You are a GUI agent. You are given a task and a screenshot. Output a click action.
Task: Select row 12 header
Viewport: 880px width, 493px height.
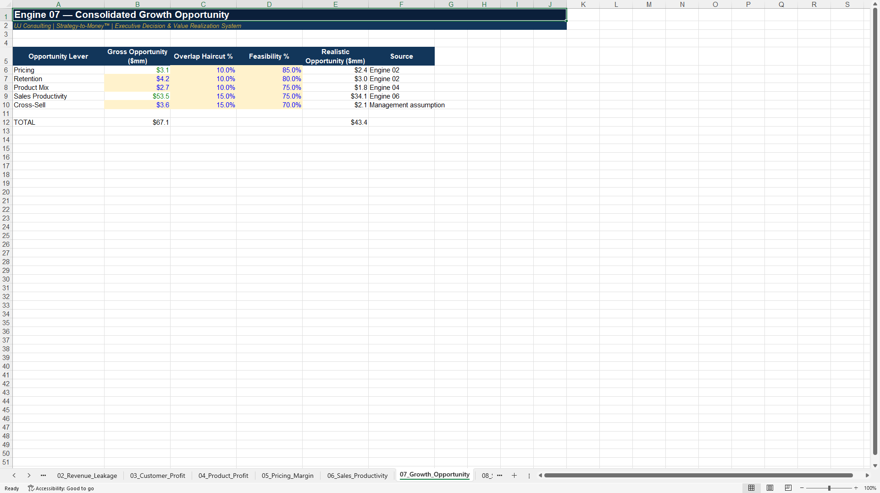(x=6, y=122)
